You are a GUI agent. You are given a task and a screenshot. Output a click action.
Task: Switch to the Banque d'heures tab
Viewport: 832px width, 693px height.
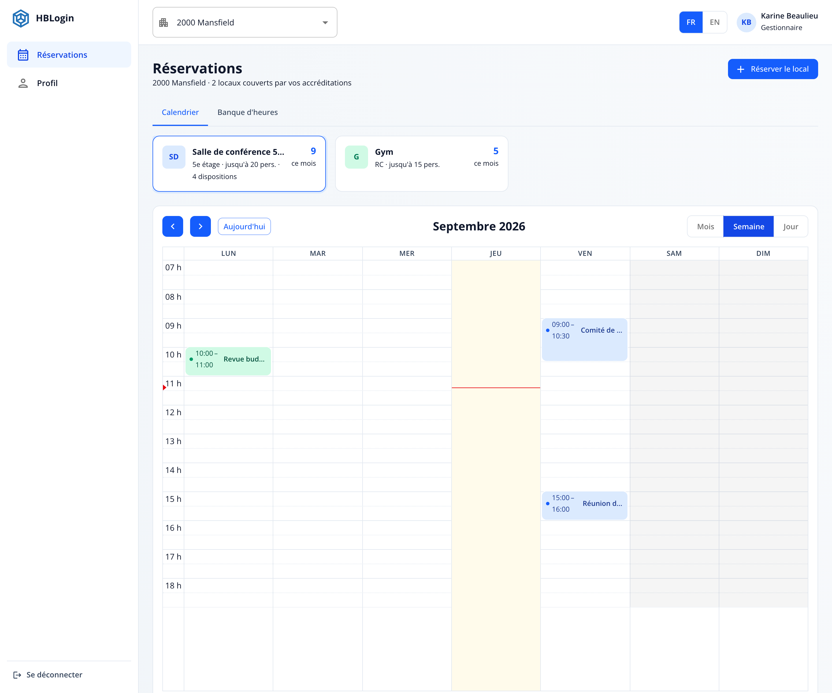(x=248, y=112)
